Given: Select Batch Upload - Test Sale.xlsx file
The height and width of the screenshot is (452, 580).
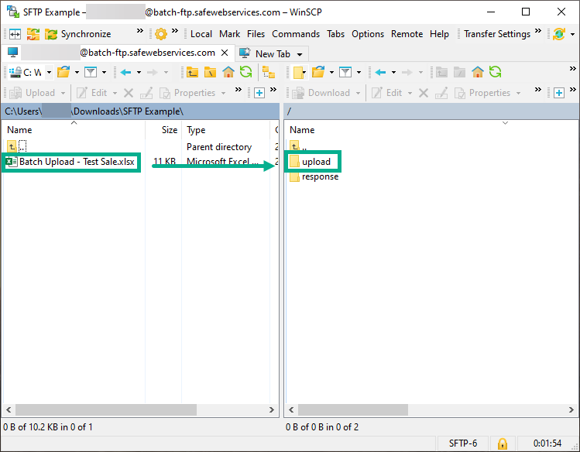Looking at the screenshot, I should (x=70, y=162).
